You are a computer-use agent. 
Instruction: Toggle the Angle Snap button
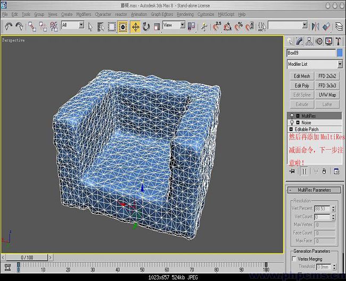click(227, 27)
